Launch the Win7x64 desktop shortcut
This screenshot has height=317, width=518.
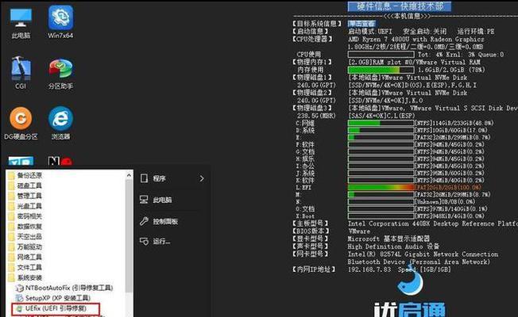[x=60, y=22]
